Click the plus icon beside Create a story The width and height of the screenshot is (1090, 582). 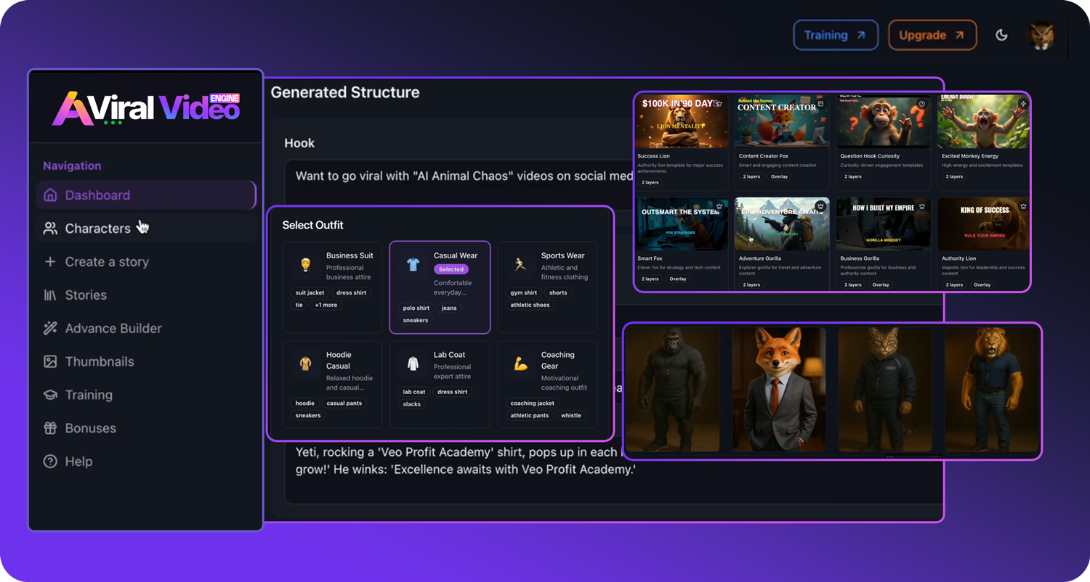pyautogui.click(x=50, y=262)
